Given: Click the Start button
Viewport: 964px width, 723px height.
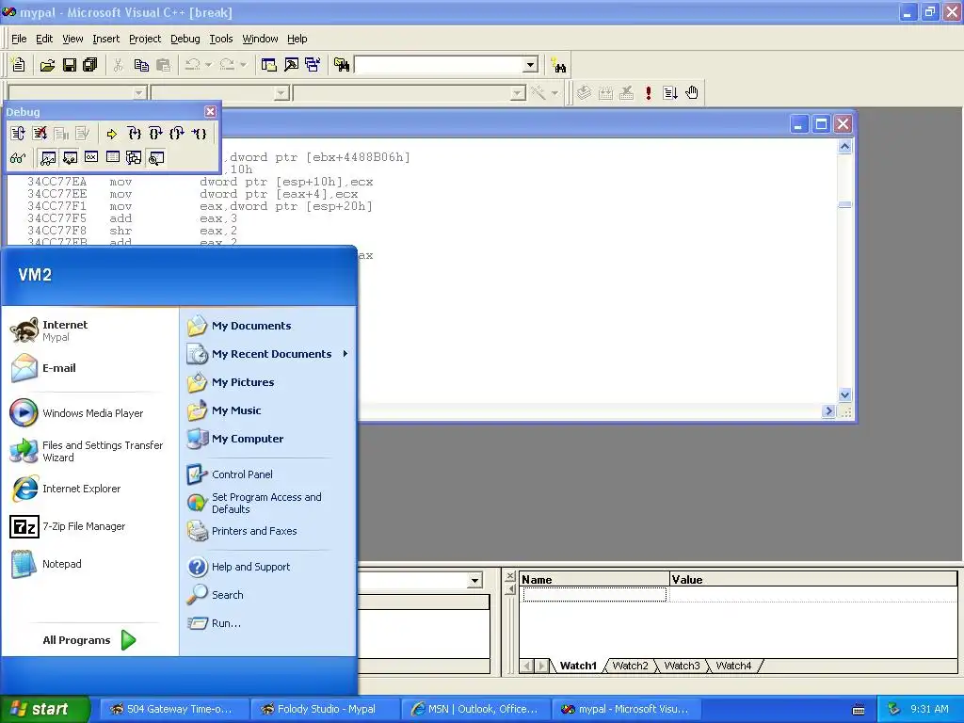Looking at the screenshot, I should point(45,709).
